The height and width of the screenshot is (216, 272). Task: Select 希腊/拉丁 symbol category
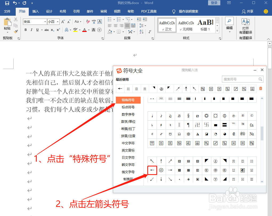coord(128,129)
